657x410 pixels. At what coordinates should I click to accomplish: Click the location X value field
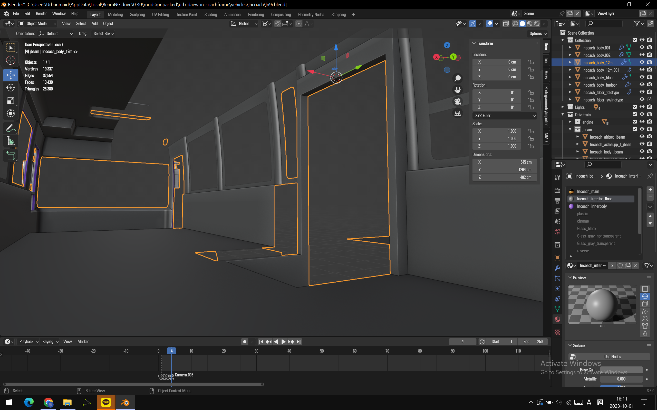[497, 62]
